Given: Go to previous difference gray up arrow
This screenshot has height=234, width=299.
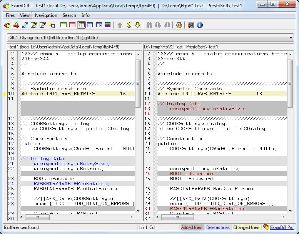Looking at the screenshot, I should (x=120, y=25).
